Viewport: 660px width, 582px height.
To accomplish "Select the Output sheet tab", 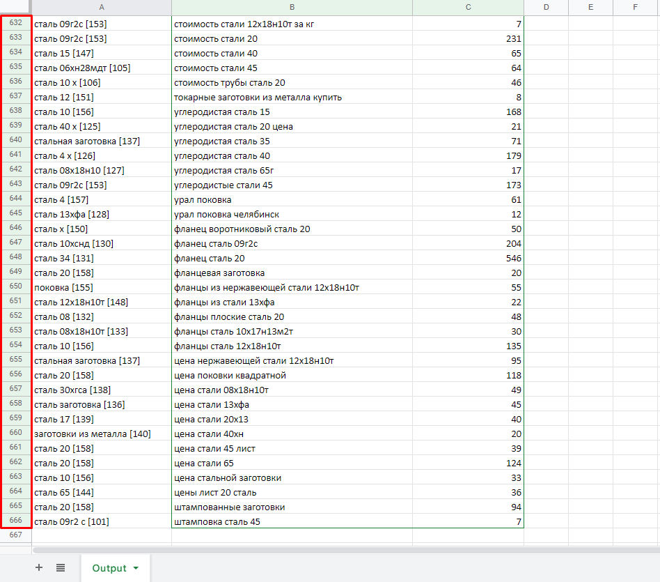I will pos(116,568).
